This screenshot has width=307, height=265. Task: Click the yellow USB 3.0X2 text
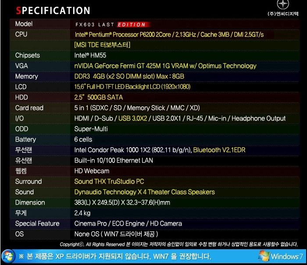(x=133, y=119)
